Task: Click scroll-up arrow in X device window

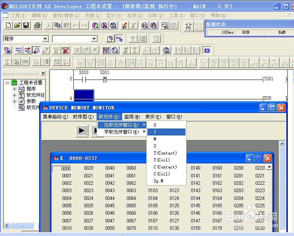Action: [x=269, y=167]
